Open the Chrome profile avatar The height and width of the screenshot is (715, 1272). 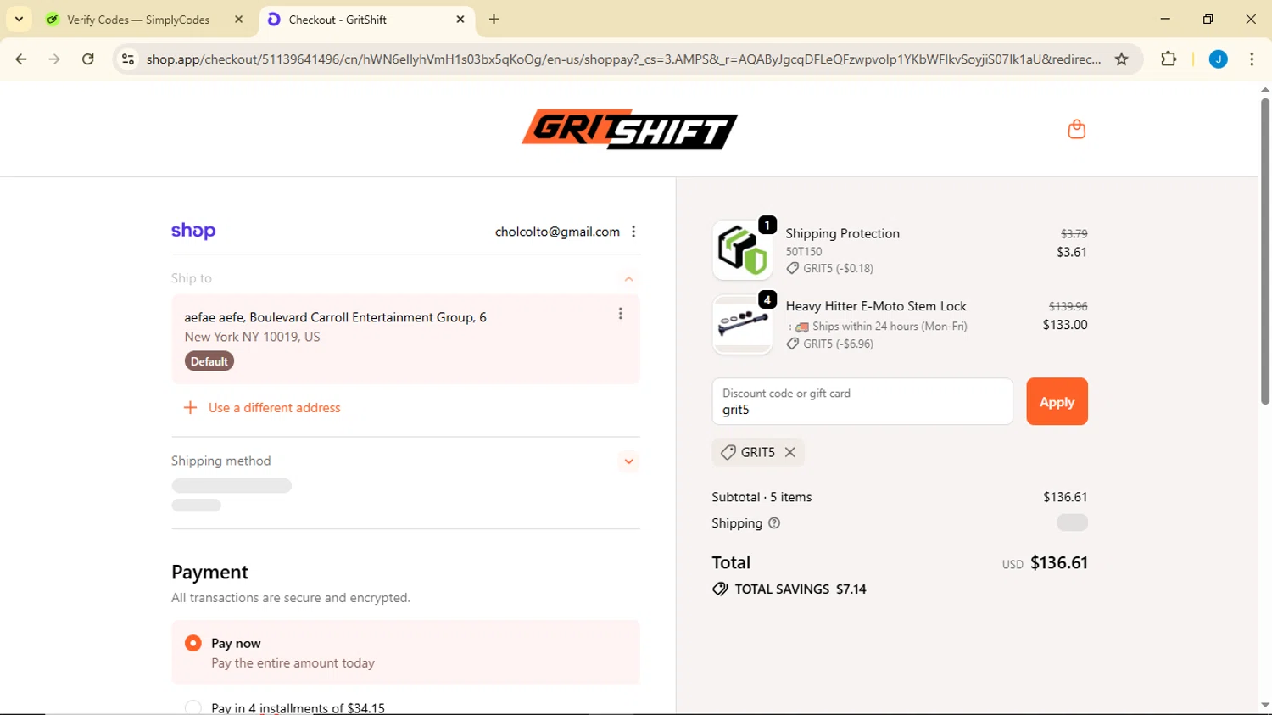point(1218,59)
